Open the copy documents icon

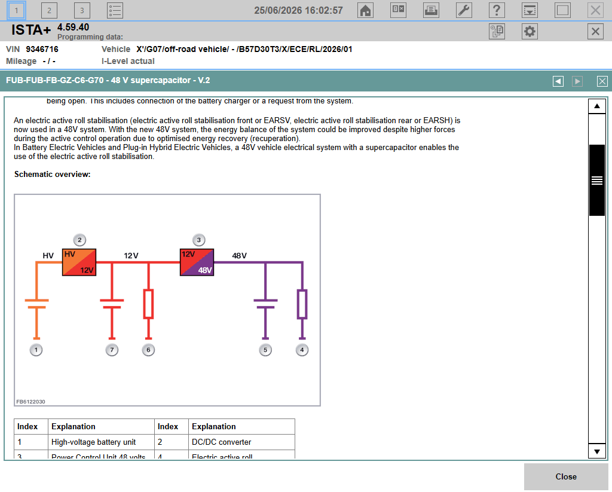(497, 31)
